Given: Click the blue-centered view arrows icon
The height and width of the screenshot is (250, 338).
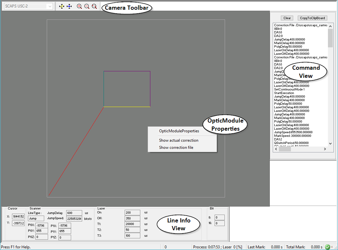Looking at the screenshot, I should click(69, 6).
